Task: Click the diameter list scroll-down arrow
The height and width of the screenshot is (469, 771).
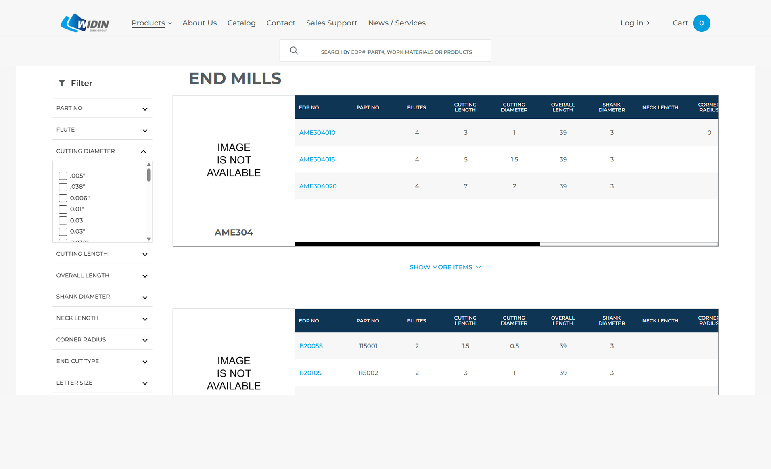Action: [x=149, y=239]
